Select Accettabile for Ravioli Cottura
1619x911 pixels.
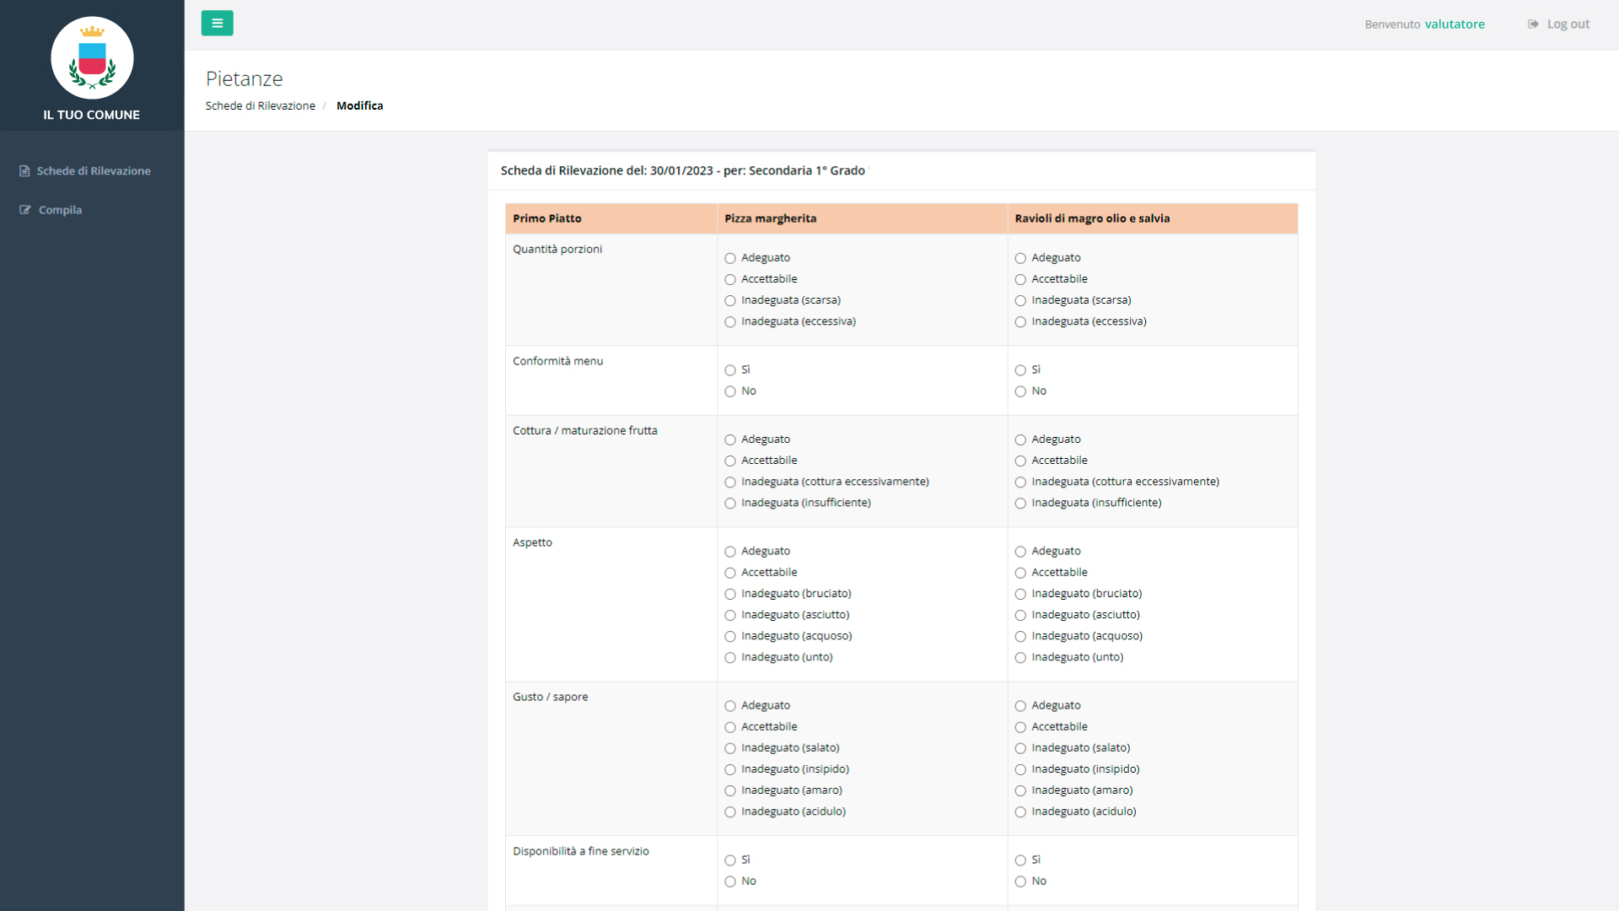point(1020,461)
